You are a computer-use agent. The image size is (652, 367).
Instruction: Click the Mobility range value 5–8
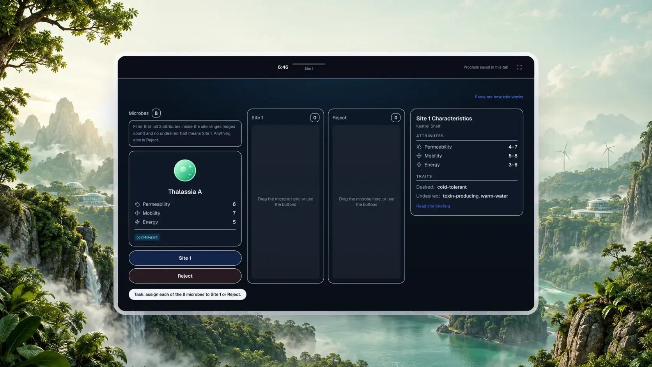click(x=513, y=156)
